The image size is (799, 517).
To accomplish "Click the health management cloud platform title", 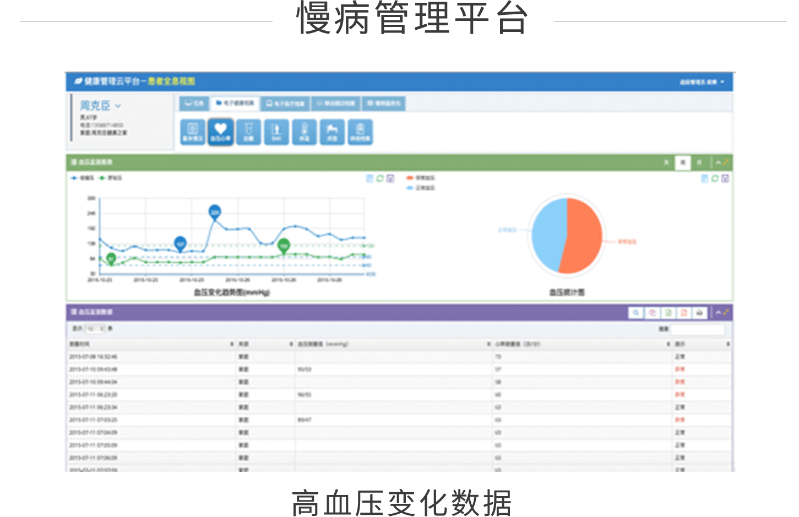I will (x=112, y=81).
